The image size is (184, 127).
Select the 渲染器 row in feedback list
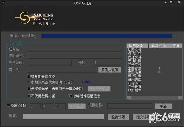pyautogui.click(x=155, y=75)
